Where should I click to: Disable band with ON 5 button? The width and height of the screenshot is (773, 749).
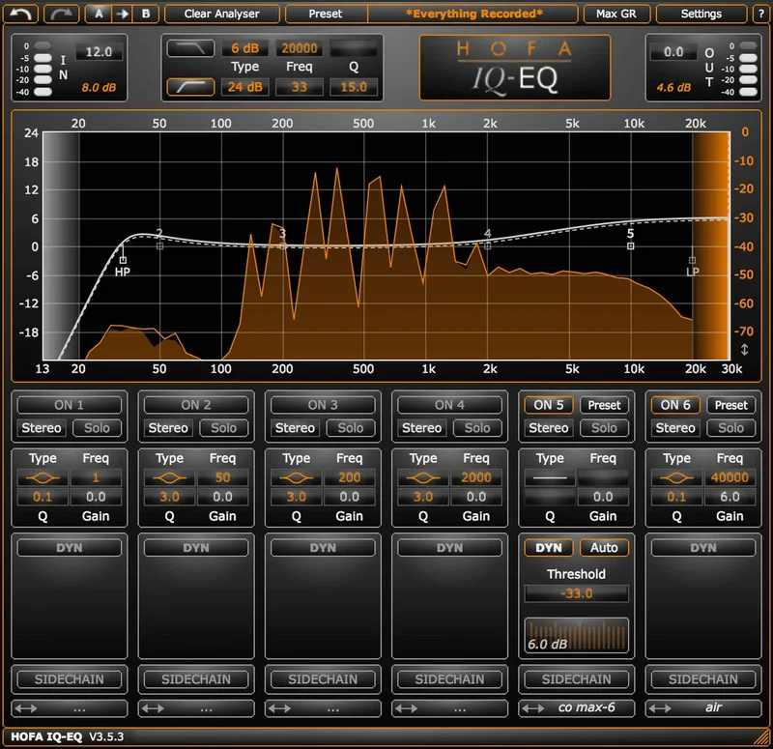pos(549,405)
